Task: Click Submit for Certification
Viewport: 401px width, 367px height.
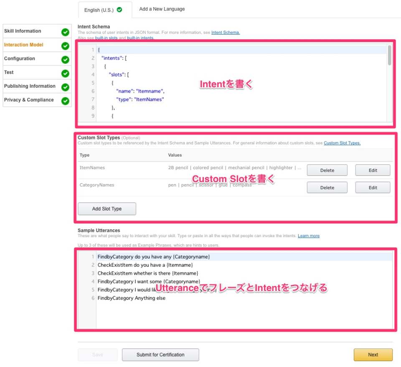Action: pyautogui.click(x=160, y=354)
